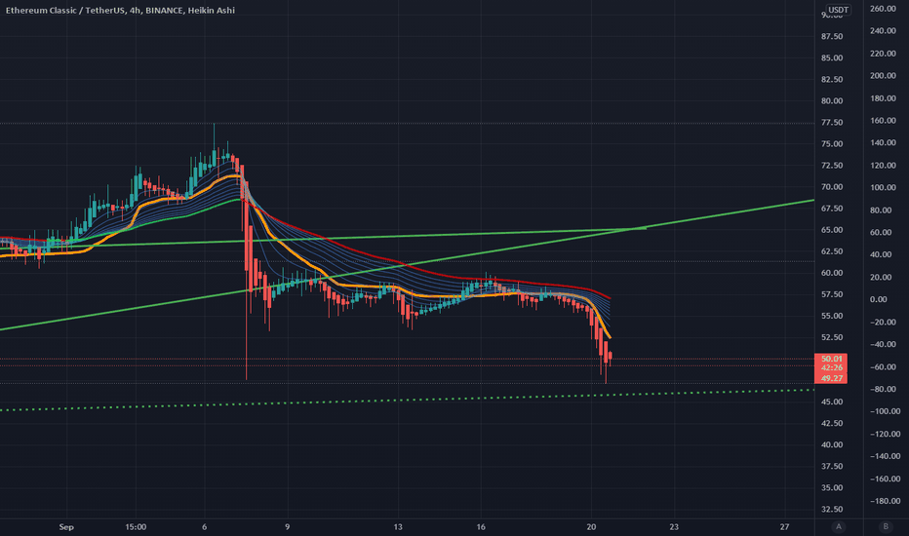Click the '13' date label on the time axis
Image resolution: width=909 pixels, height=536 pixels.
tap(398, 526)
